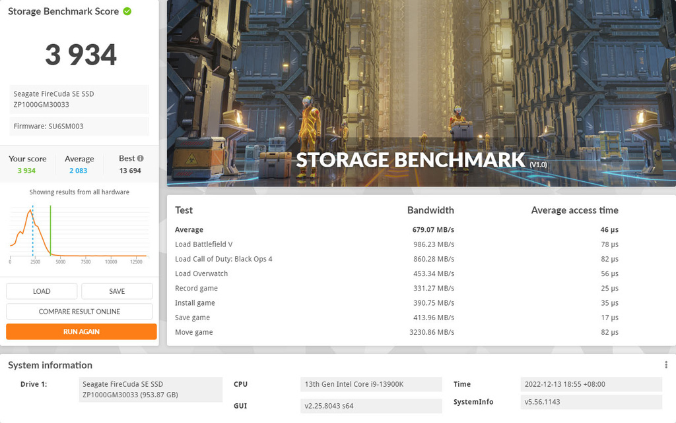Viewport: 676px width, 423px height.
Task: Select "Firmware: SU6SM003" text
Action: tap(49, 126)
